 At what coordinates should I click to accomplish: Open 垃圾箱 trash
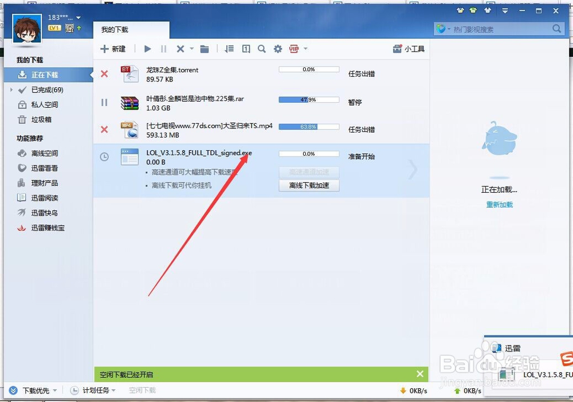(x=35, y=120)
